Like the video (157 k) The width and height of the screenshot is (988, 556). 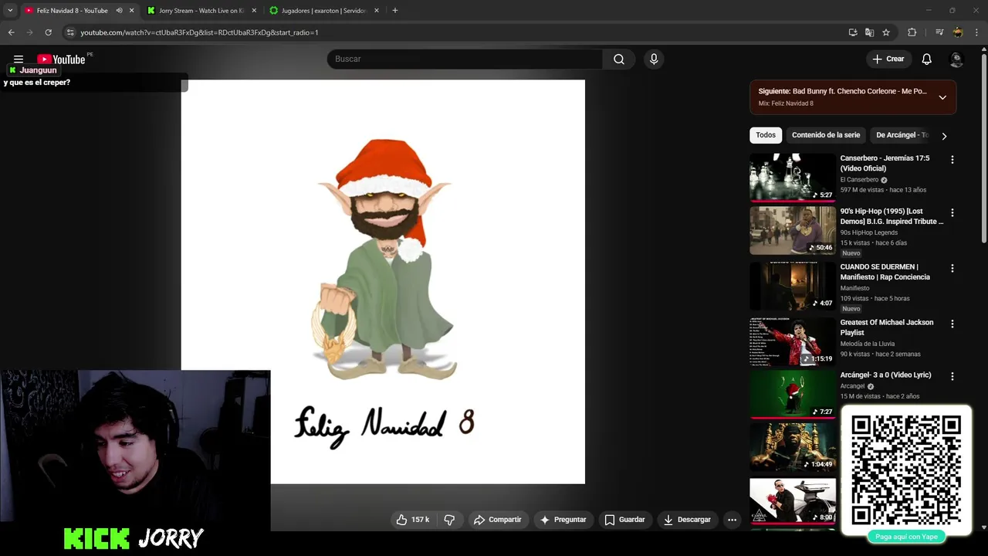(413, 520)
